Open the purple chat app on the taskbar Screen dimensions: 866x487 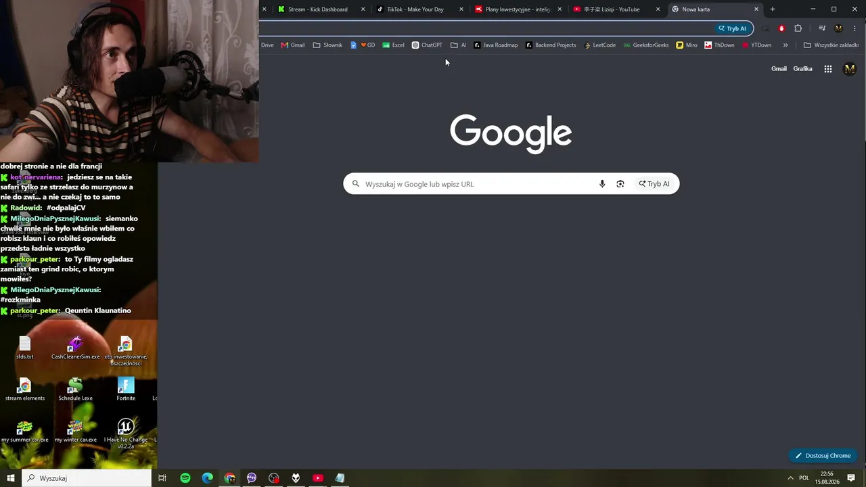click(x=252, y=478)
